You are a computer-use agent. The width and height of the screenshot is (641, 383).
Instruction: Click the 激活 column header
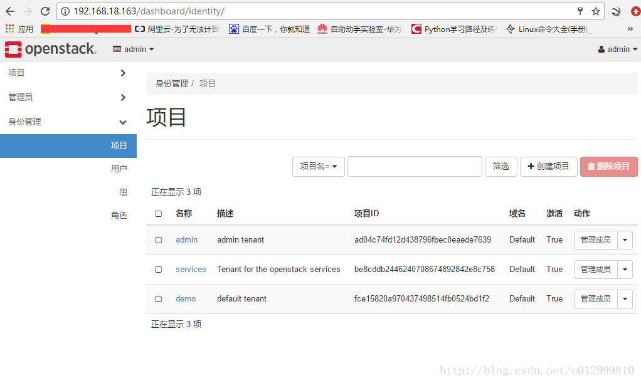(554, 213)
